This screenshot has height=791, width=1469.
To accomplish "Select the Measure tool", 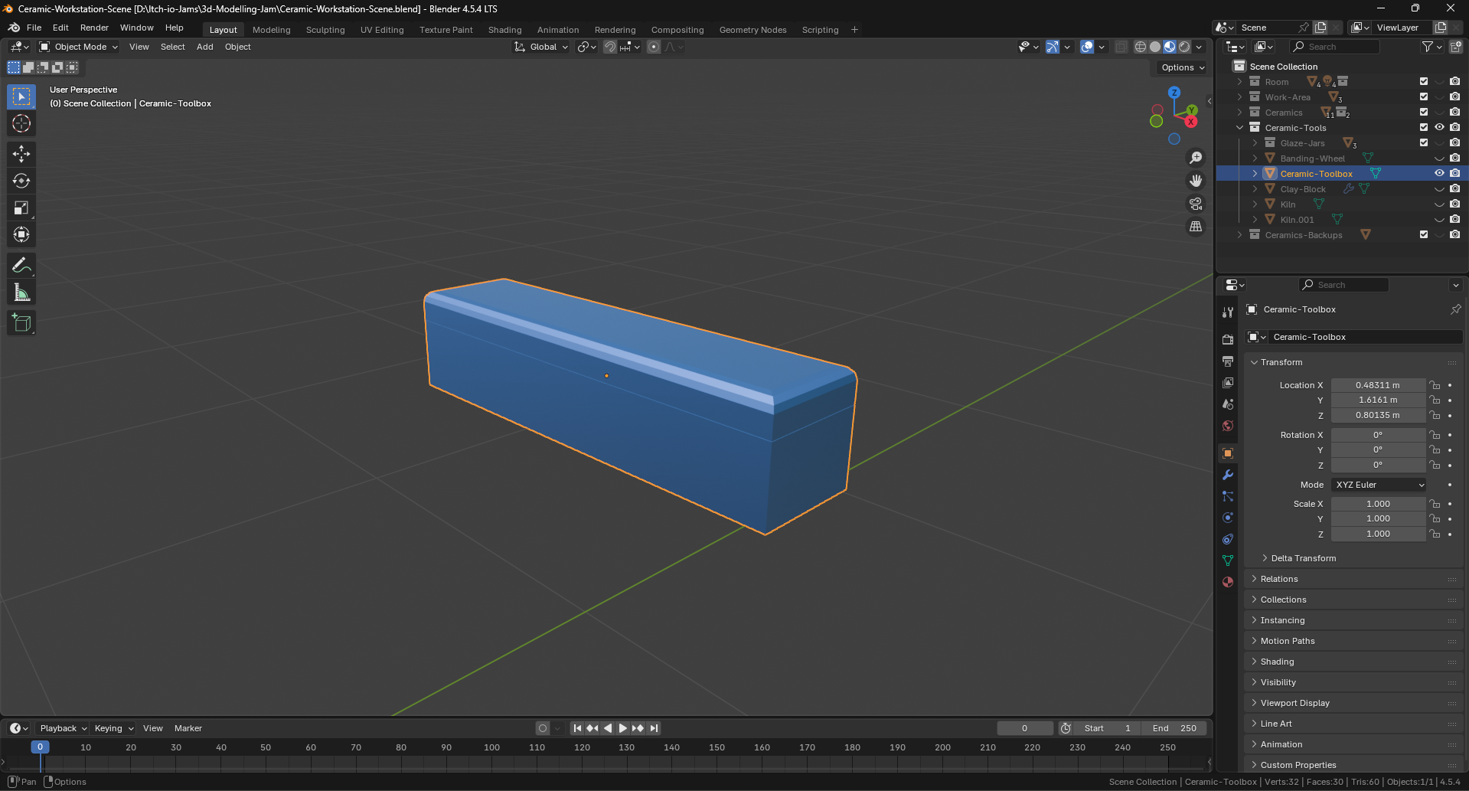I will click(x=21, y=293).
